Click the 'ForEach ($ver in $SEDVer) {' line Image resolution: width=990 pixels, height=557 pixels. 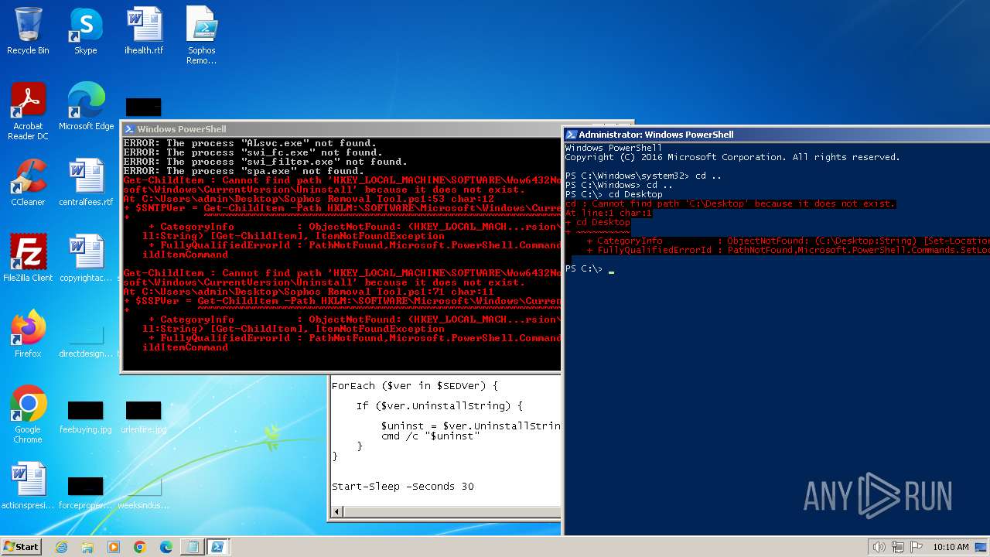[x=415, y=385]
